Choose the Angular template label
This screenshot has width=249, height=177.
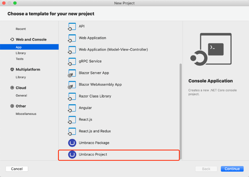pos(85,108)
